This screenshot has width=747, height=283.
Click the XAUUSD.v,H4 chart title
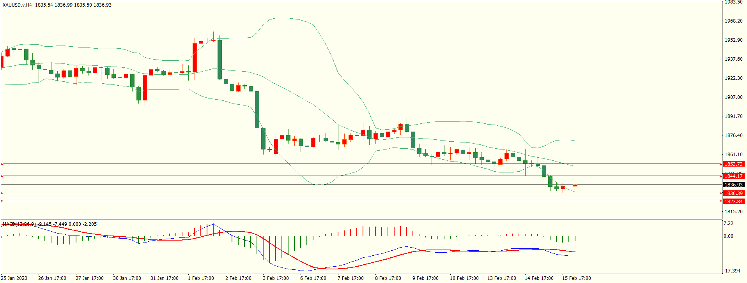pos(17,5)
